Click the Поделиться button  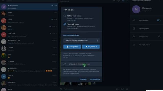tap(91, 47)
